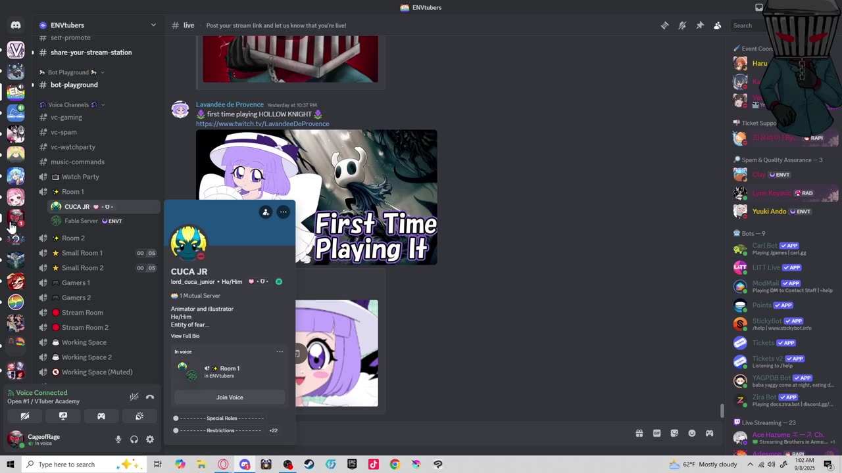
Task: Open the soundboard button
Action: coord(139,417)
